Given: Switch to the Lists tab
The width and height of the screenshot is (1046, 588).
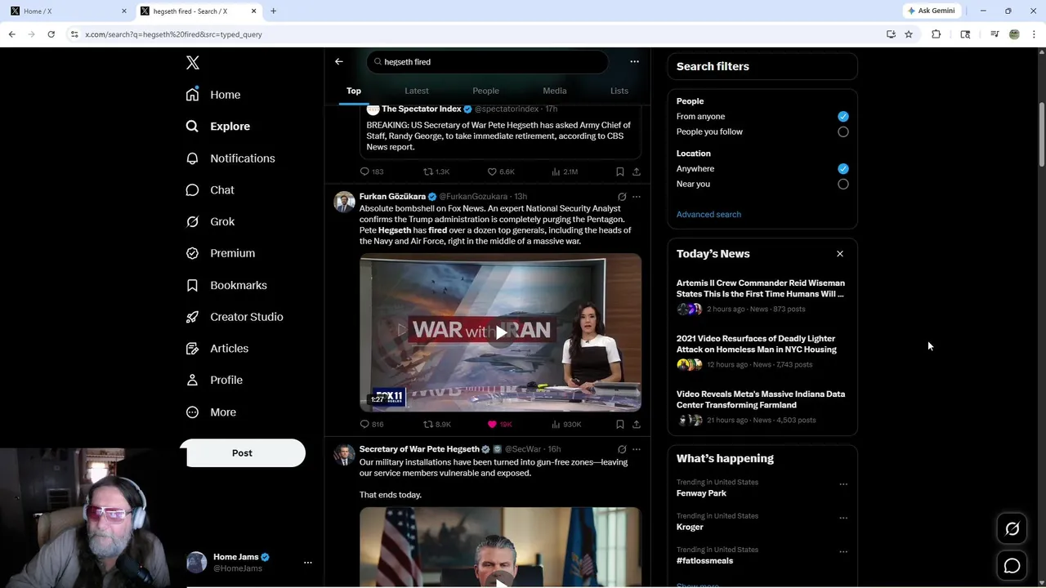Looking at the screenshot, I should point(619,91).
